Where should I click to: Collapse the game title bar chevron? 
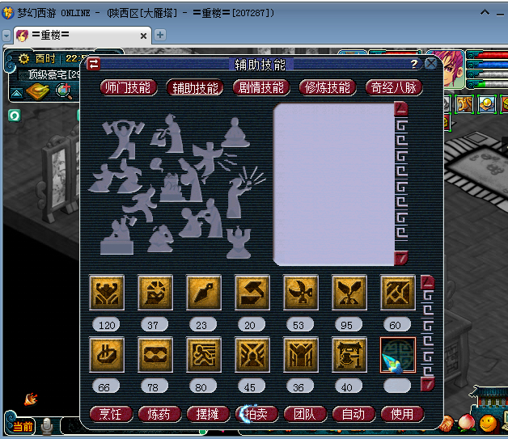coord(485,13)
